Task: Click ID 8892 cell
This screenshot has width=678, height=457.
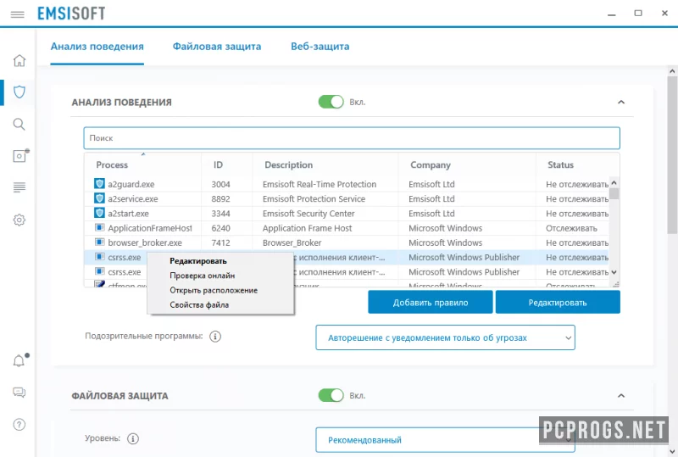Action: [220, 199]
